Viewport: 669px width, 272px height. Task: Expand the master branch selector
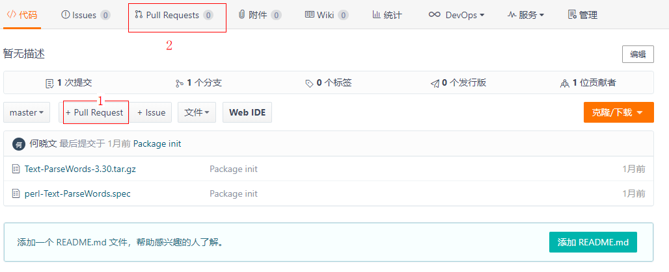pos(27,112)
